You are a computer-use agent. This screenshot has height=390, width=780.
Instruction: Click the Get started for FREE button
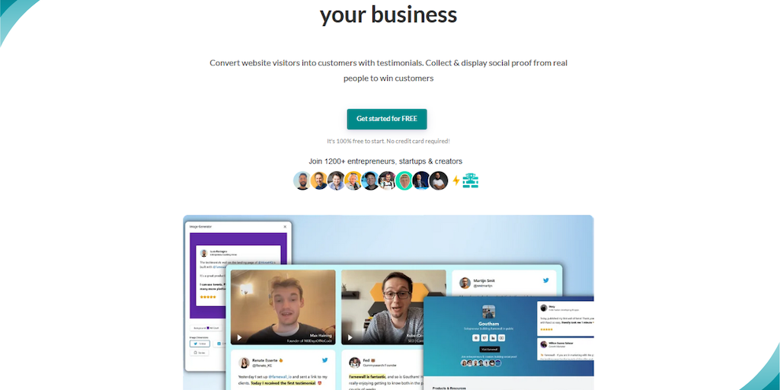click(x=386, y=119)
